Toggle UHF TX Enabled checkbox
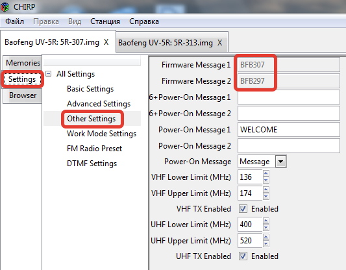The image size is (346, 270). [243, 256]
